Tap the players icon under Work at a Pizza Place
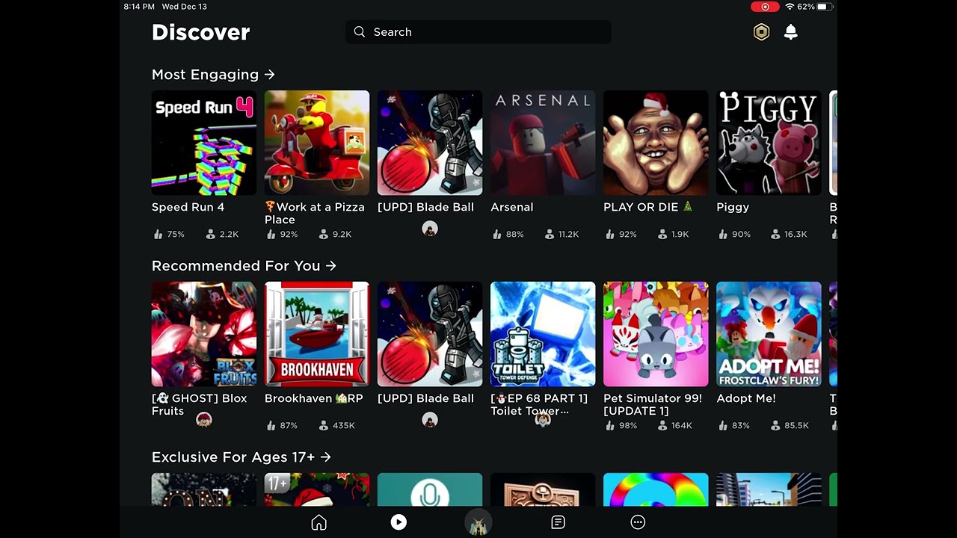Viewport: 957px width, 538px height. (x=324, y=234)
